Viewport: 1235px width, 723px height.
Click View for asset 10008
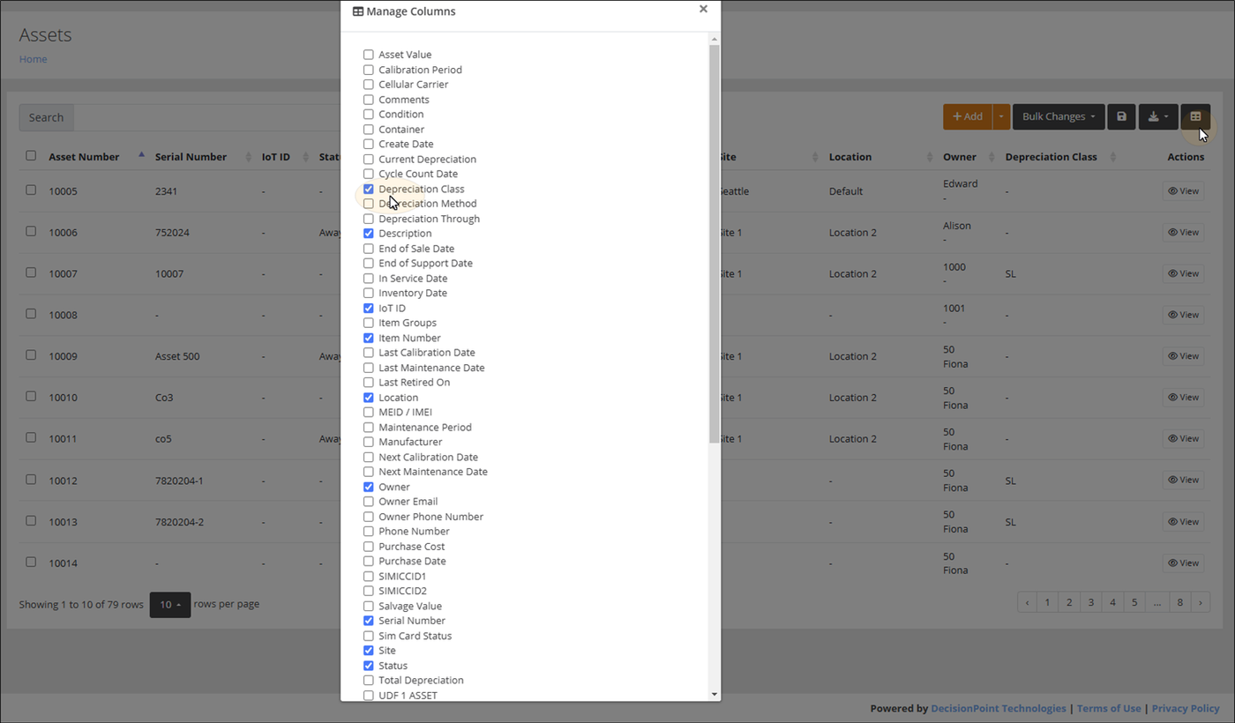1183,315
